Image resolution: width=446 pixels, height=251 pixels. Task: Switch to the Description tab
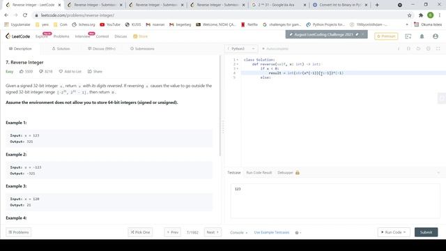(20, 49)
